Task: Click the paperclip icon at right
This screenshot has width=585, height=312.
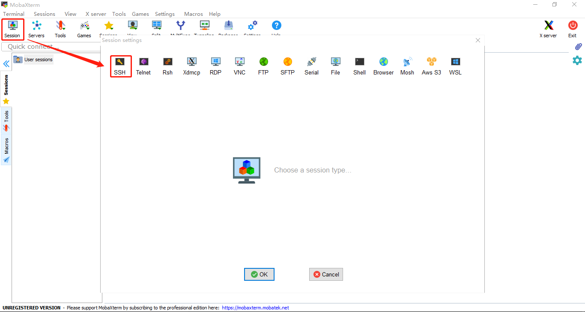Action: pyautogui.click(x=578, y=46)
